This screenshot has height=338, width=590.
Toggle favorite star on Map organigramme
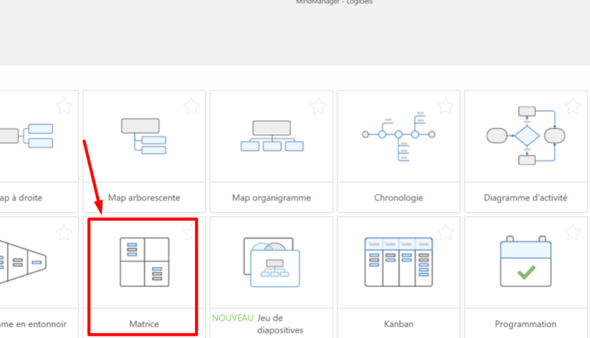[x=318, y=105]
